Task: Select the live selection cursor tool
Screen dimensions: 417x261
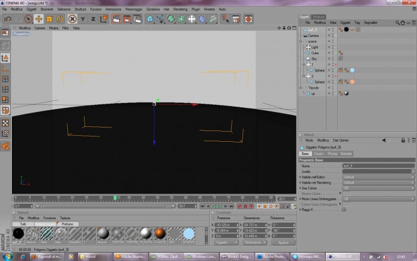Action: click(x=28, y=19)
